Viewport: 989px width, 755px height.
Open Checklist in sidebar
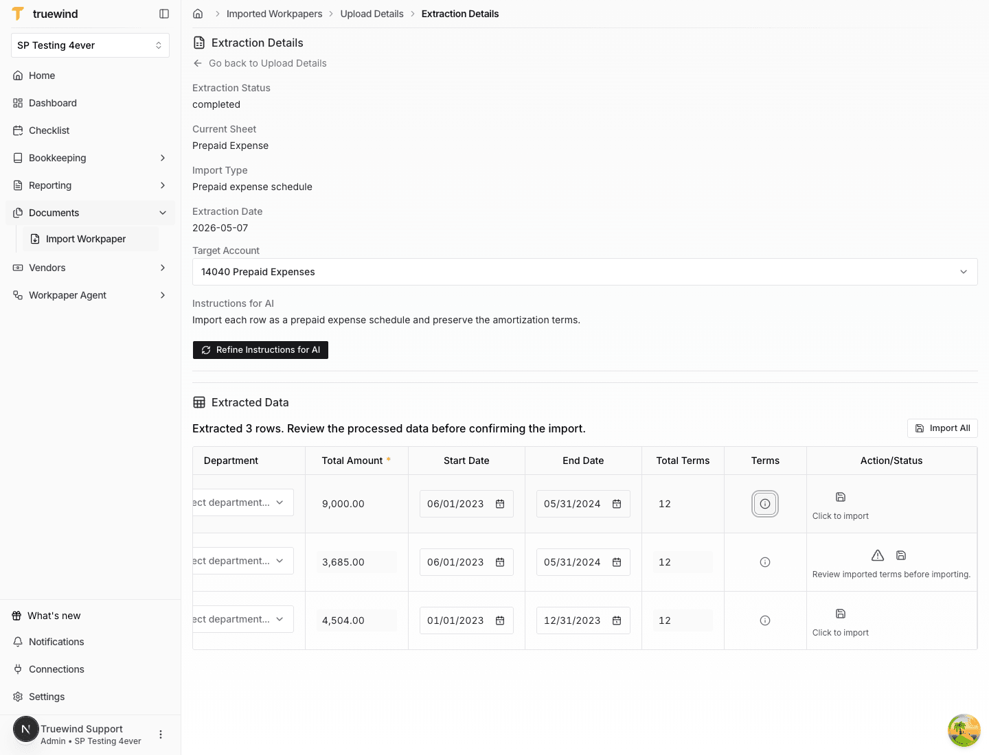90,130
